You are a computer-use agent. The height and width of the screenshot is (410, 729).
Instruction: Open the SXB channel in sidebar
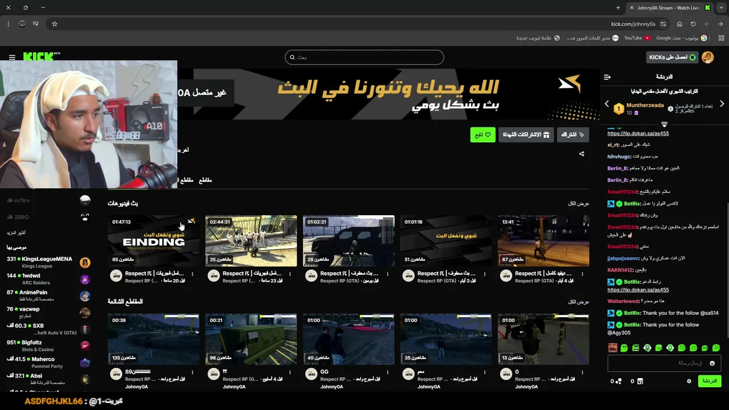46,329
